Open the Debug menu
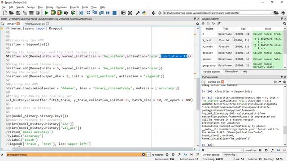This screenshot has height=161, width=287. 49,7
